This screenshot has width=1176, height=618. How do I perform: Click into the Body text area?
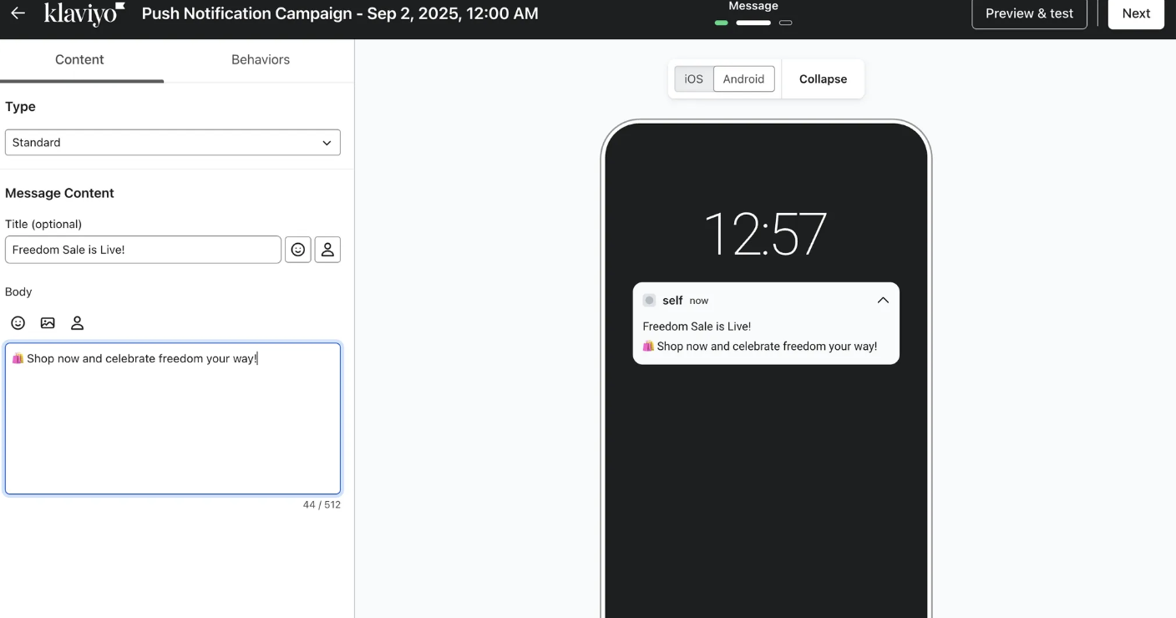tap(173, 418)
